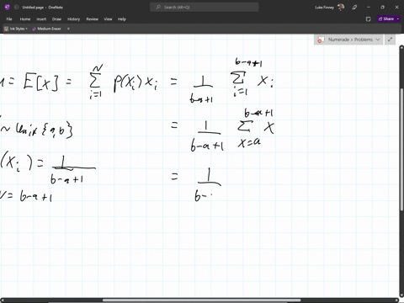Open the View ribbon tab
The height and width of the screenshot is (303, 404).
(108, 19)
